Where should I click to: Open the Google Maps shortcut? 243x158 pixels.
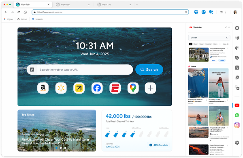(133, 88)
